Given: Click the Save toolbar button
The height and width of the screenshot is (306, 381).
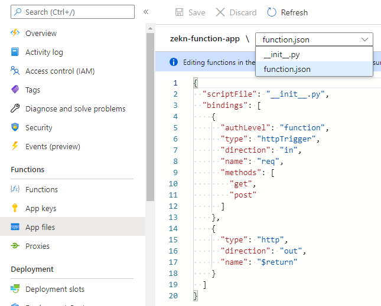Looking at the screenshot, I should 190,12.
